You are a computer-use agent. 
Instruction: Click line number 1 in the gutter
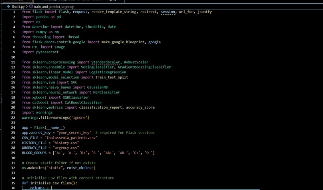(14, 12)
